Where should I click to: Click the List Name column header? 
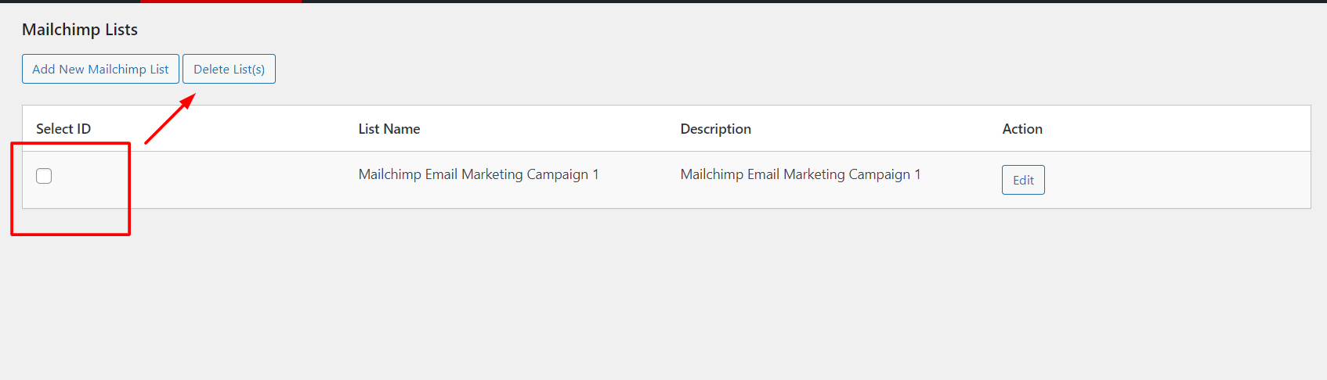pyautogui.click(x=389, y=129)
